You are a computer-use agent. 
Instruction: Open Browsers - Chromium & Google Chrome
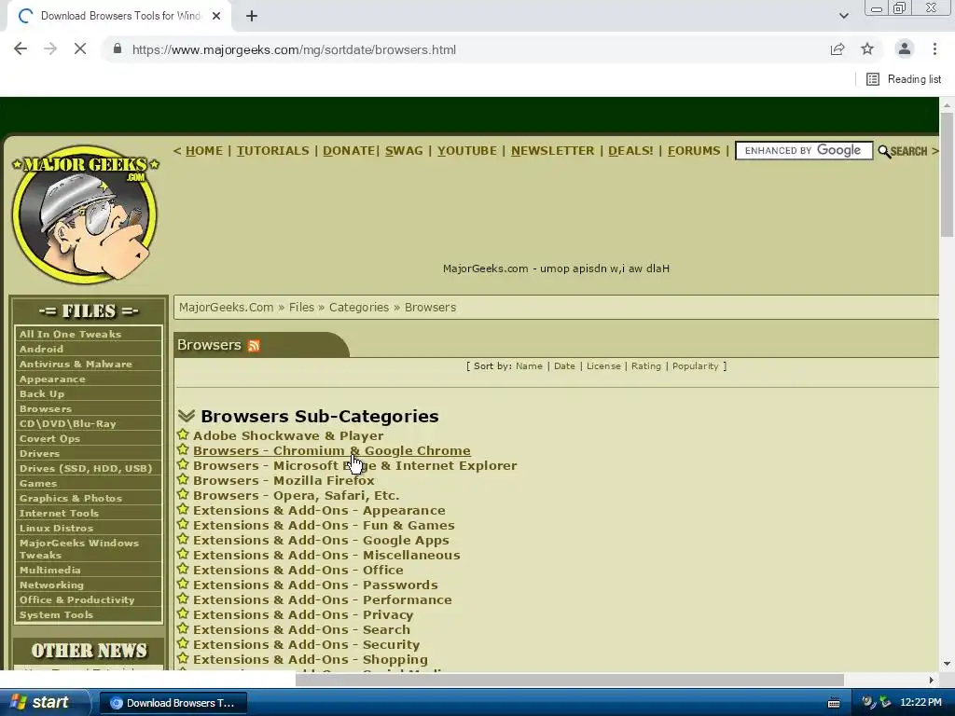pos(332,450)
